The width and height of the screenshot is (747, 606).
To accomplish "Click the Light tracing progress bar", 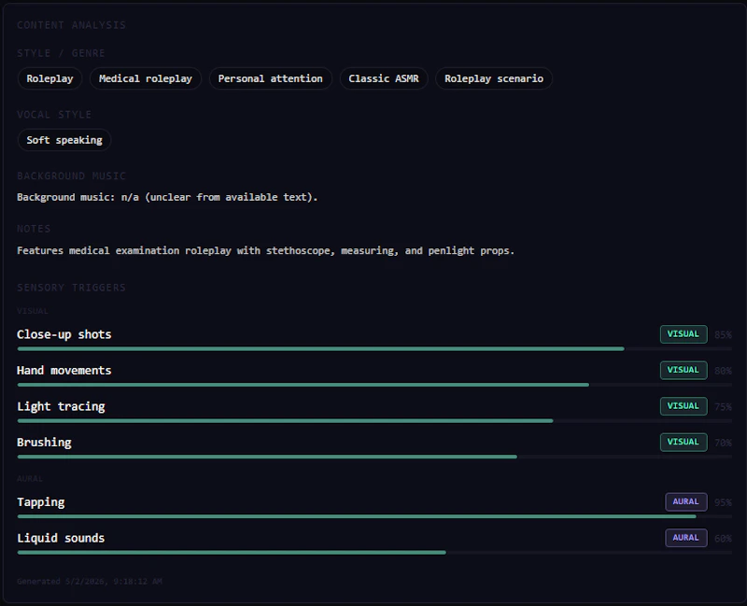I will 374,421.
